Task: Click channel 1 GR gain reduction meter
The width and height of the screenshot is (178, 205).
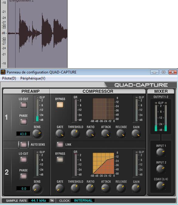Action: [75, 110]
